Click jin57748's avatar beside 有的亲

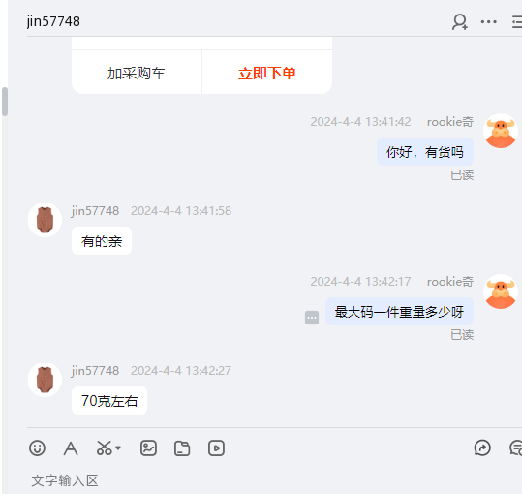click(45, 220)
